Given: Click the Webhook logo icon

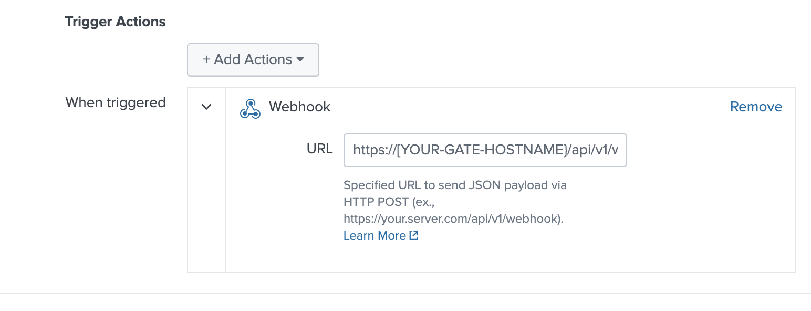Looking at the screenshot, I should pyautogui.click(x=250, y=108).
